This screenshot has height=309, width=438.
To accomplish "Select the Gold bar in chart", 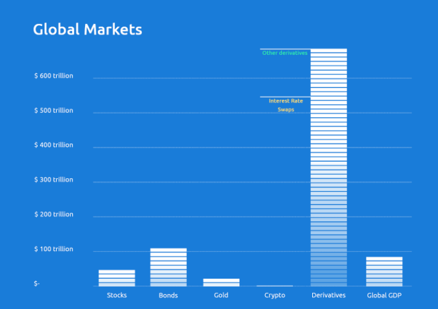I will pos(221,282).
